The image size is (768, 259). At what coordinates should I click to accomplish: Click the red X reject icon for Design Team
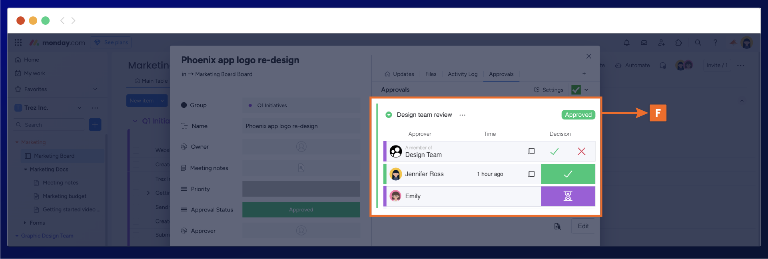tap(581, 151)
